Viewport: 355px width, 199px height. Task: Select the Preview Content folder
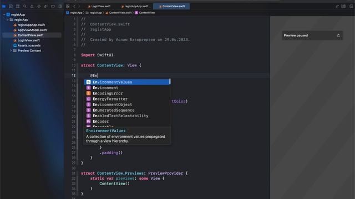point(29,50)
